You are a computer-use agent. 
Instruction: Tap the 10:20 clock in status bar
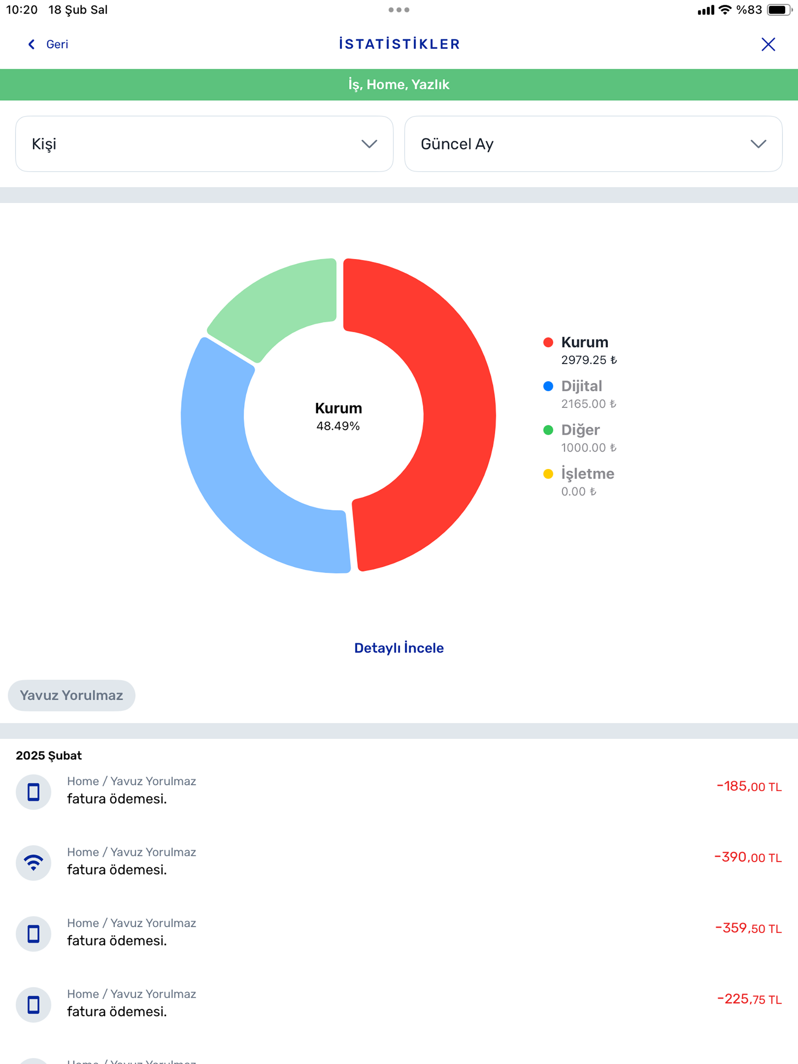(x=22, y=10)
